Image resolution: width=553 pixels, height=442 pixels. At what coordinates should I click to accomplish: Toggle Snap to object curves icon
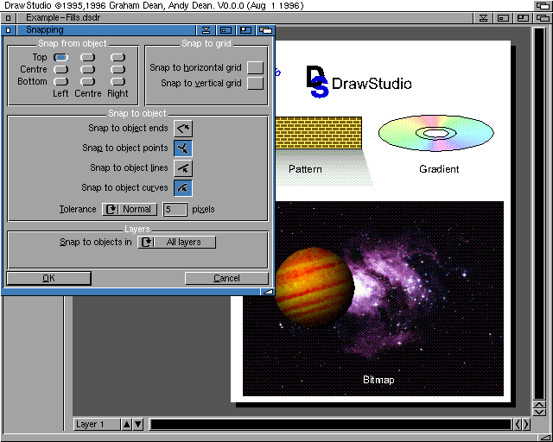click(x=183, y=188)
